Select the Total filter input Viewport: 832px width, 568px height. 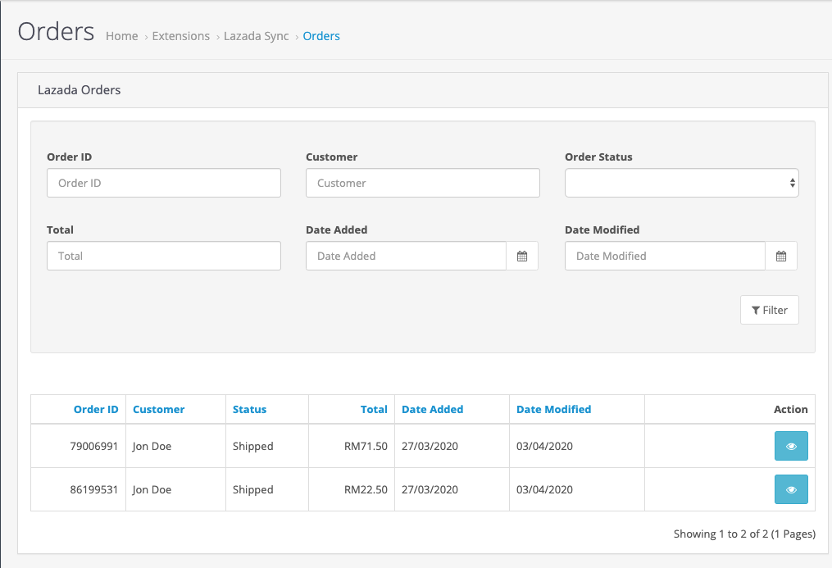tap(163, 257)
